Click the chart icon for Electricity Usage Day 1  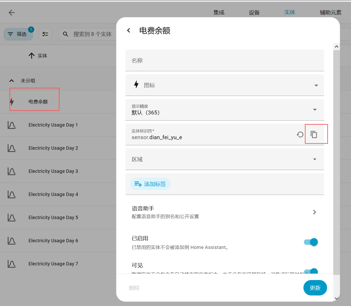11,125
